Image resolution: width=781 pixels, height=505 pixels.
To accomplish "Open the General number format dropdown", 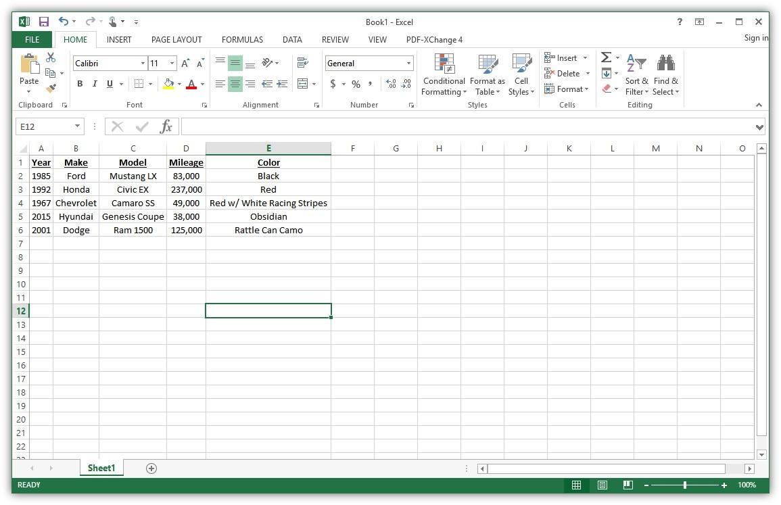I will pos(408,64).
